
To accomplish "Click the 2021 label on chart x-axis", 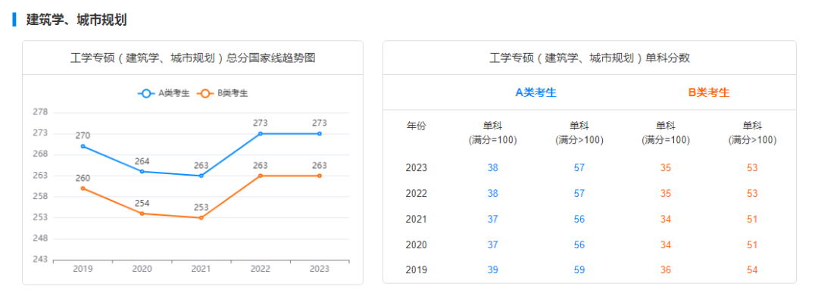I will [x=201, y=269].
